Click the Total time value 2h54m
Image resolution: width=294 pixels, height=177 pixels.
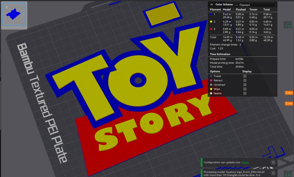pyautogui.click(x=240, y=67)
